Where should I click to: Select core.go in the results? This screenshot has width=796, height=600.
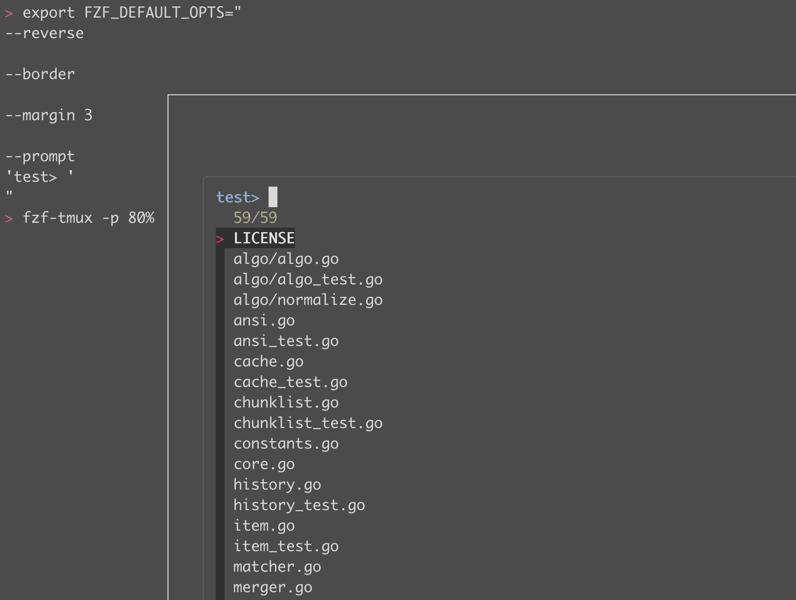[x=264, y=464]
